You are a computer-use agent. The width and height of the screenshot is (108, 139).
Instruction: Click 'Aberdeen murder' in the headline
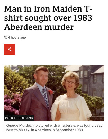point(39,27)
